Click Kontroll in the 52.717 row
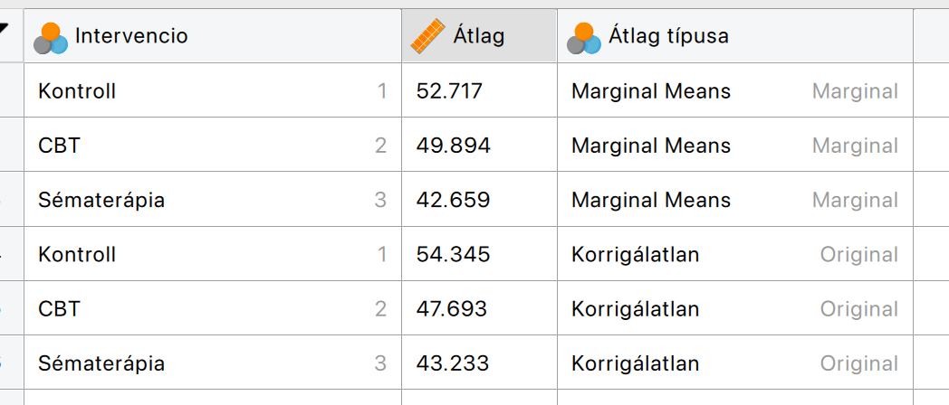Screen dimensions: 949x405 pos(77,91)
